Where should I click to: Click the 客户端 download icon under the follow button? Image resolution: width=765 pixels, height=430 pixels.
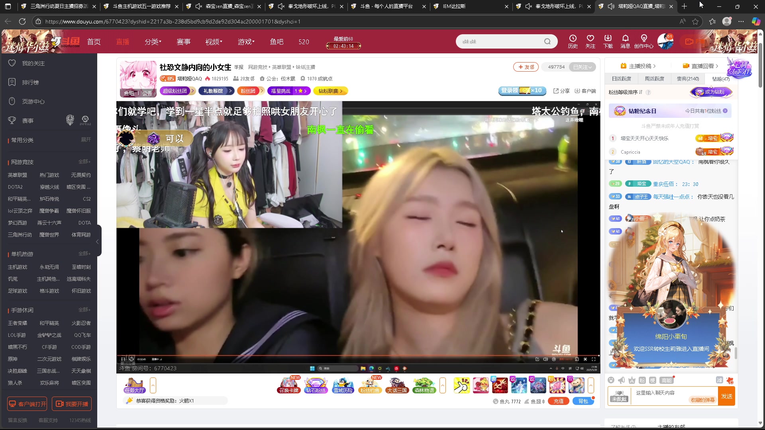[585, 91]
